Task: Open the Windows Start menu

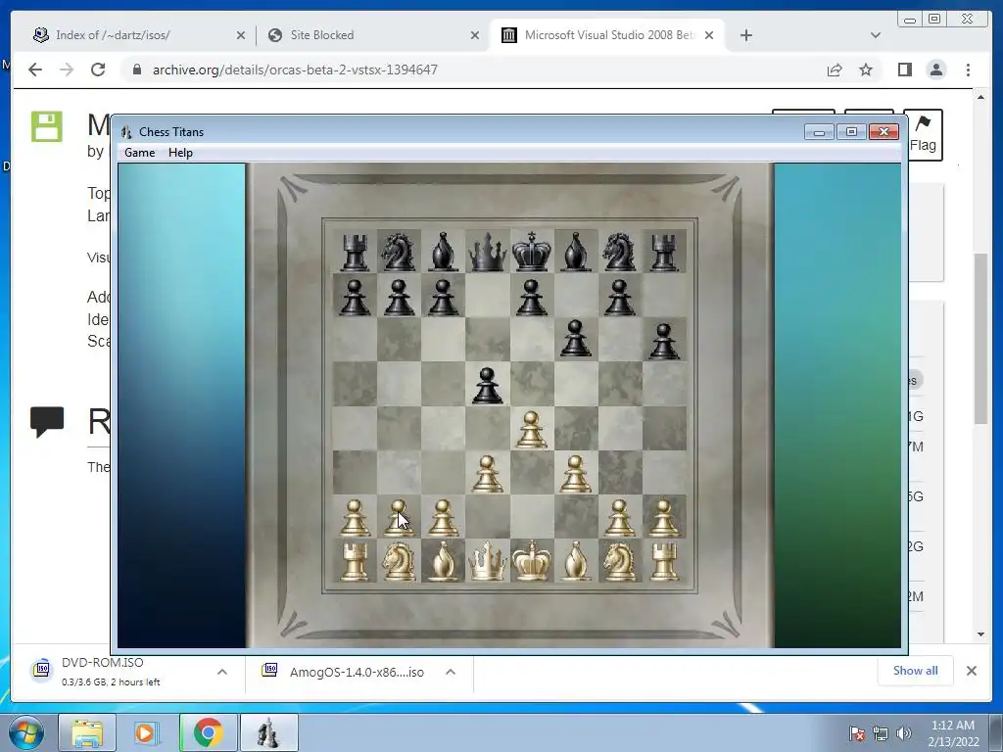Action: (26, 732)
